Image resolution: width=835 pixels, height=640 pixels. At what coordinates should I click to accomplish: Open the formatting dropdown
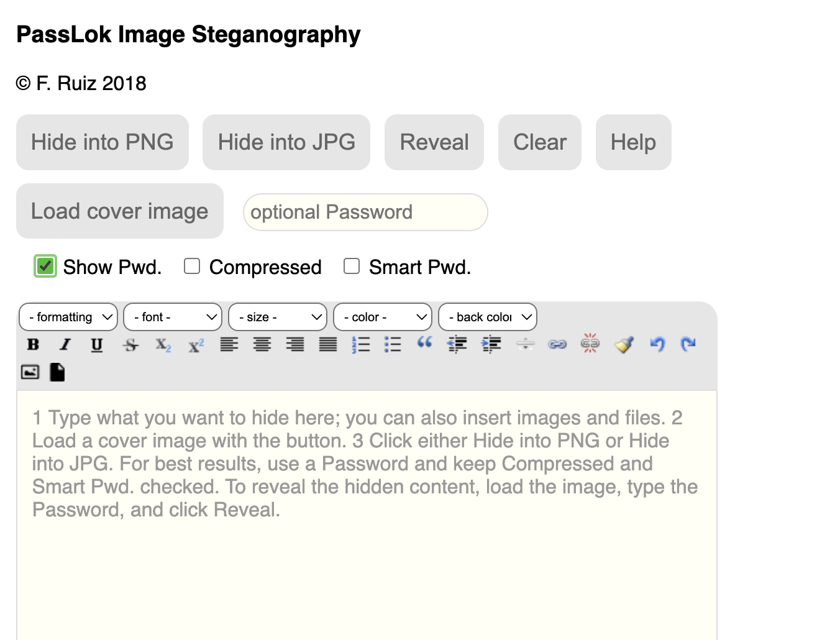(68, 317)
